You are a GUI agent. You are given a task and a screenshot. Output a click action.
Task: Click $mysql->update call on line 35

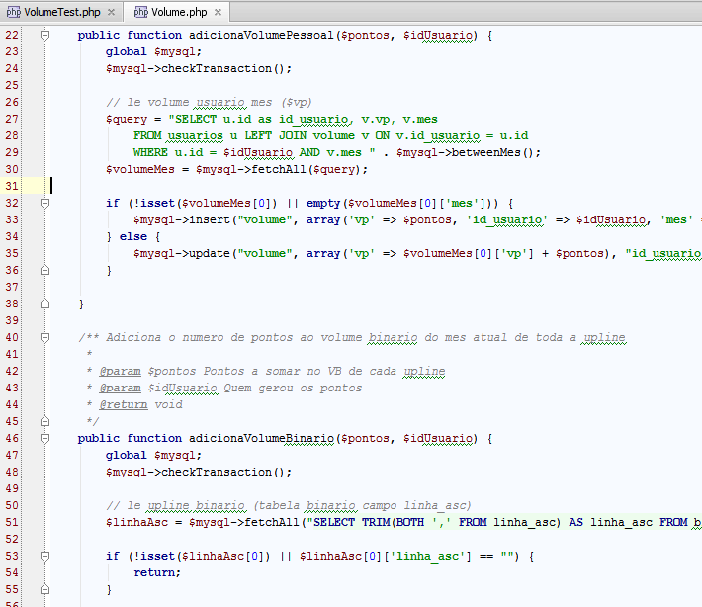pyautogui.click(x=181, y=253)
